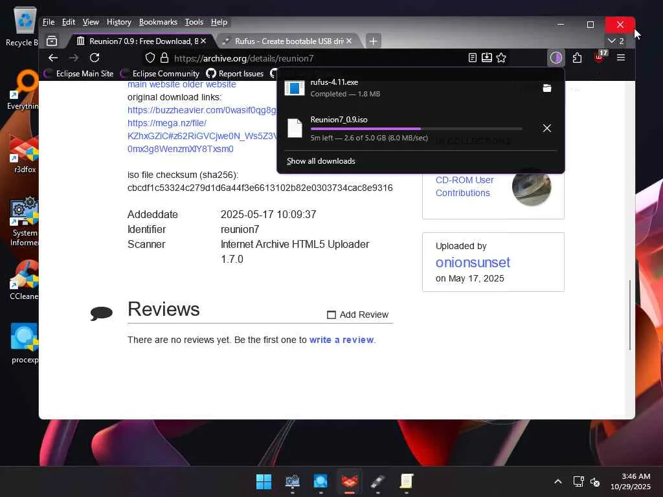Viewport: 663px width, 497px height.
Task: Bookmark this page with the star icon
Action: (x=501, y=58)
